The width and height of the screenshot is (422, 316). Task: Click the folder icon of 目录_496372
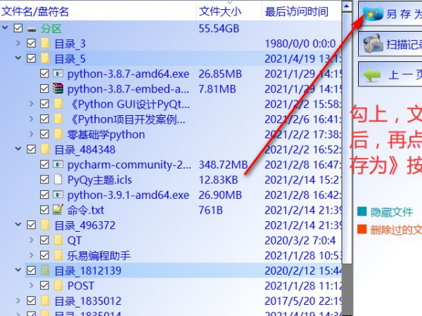tap(45, 225)
